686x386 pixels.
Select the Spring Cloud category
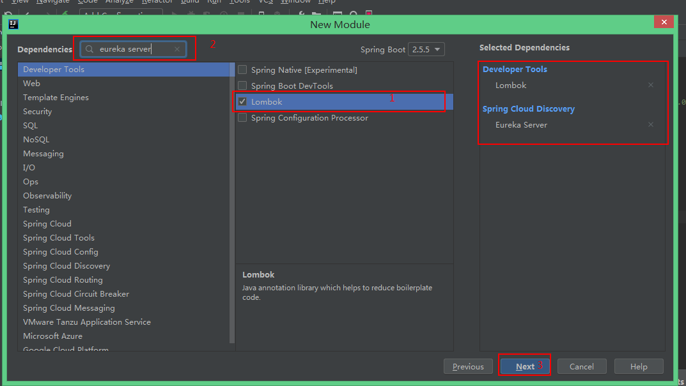(123, 223)
